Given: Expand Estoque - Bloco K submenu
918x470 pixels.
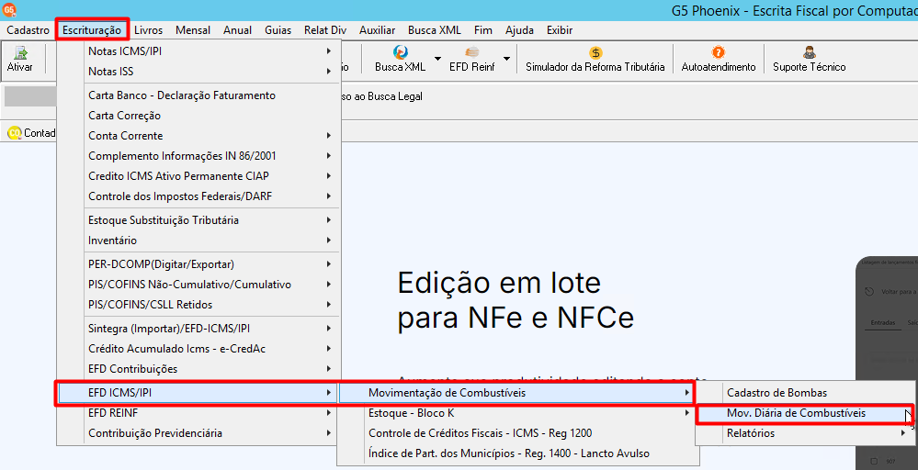Looking at the screenshot, I should pos(517,413).
